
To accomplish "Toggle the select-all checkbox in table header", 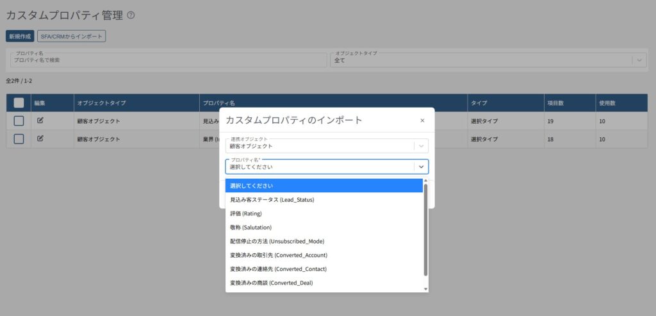I will (19, 103).
